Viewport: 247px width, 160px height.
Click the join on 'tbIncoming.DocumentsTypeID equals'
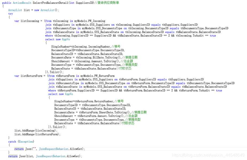tap(137, 28)
